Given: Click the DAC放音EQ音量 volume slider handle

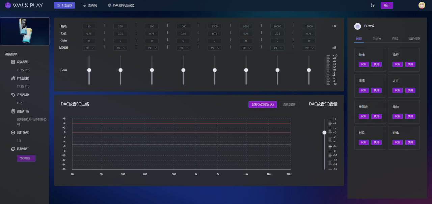Looking at the screenshot, I should point(324,132).
